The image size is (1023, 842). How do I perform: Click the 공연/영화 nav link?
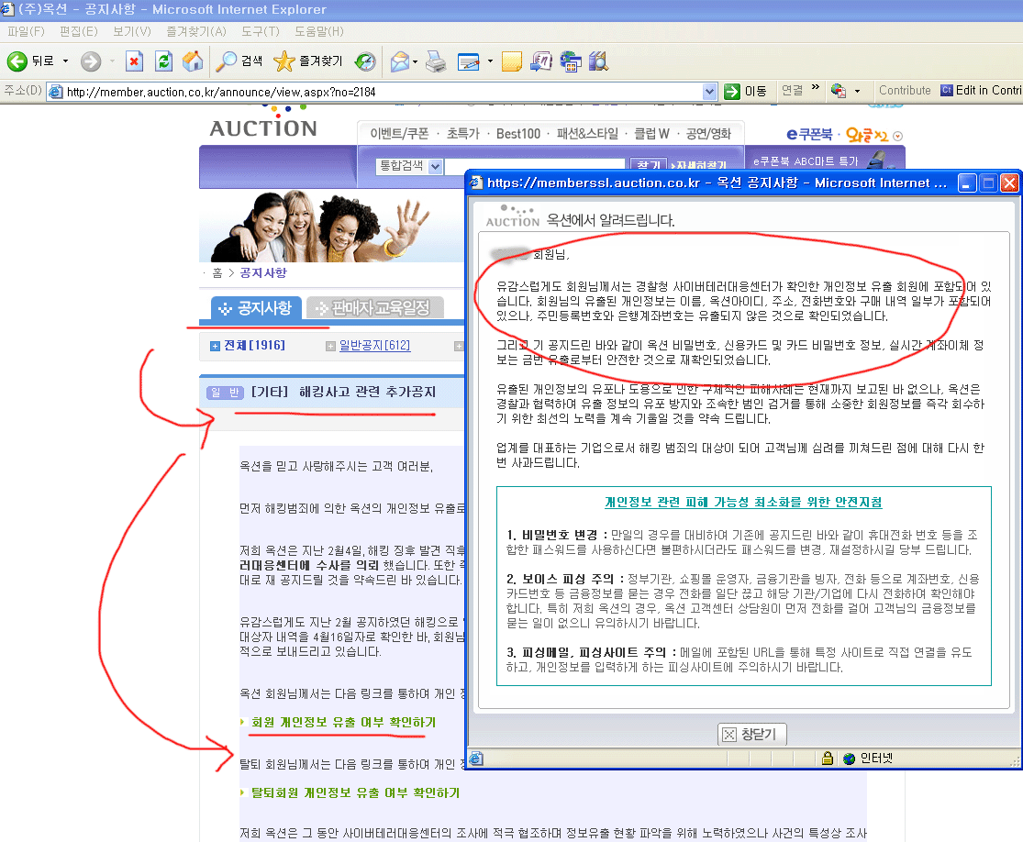click(x=708, y=134)
